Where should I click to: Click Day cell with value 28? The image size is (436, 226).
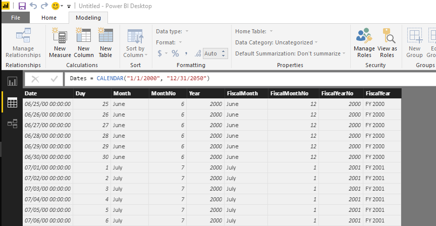pyautogui.click(x=92, y=136)
